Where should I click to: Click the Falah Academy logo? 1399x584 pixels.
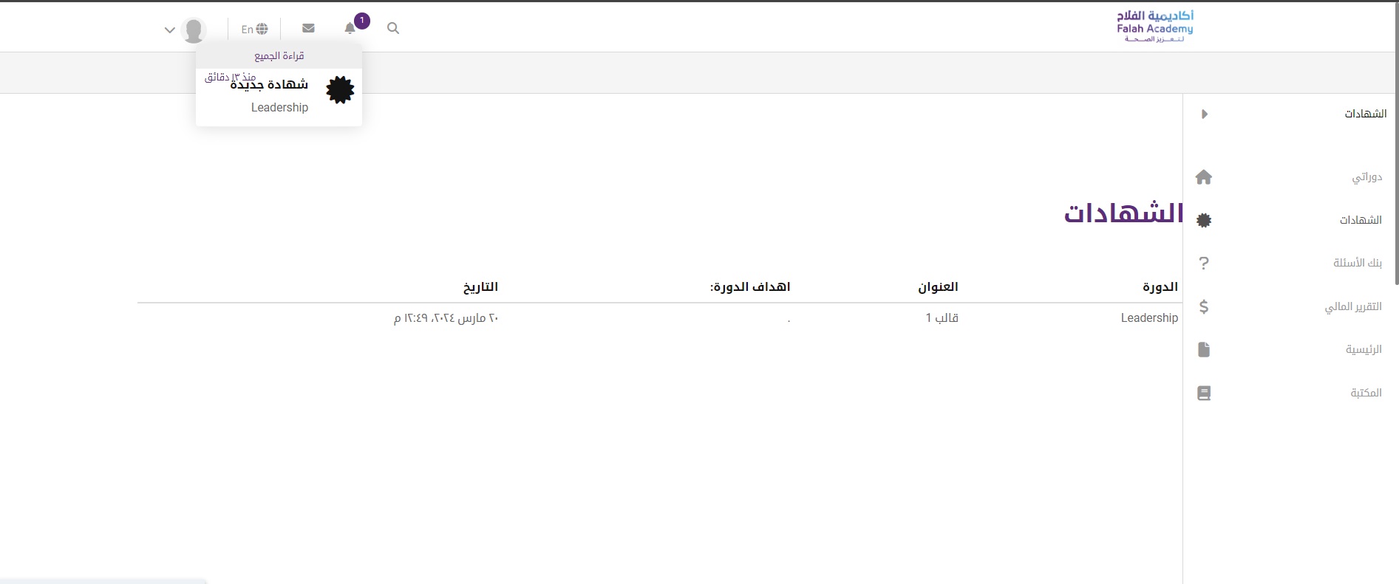tap(1155, 27)
